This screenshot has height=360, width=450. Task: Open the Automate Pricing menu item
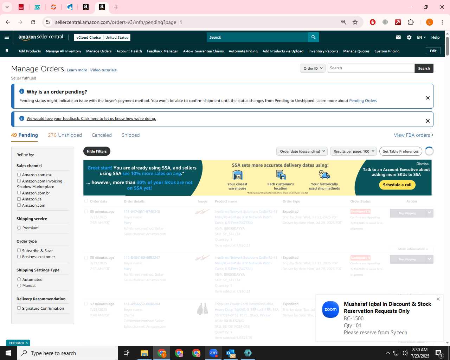click(x=243, y=51)
